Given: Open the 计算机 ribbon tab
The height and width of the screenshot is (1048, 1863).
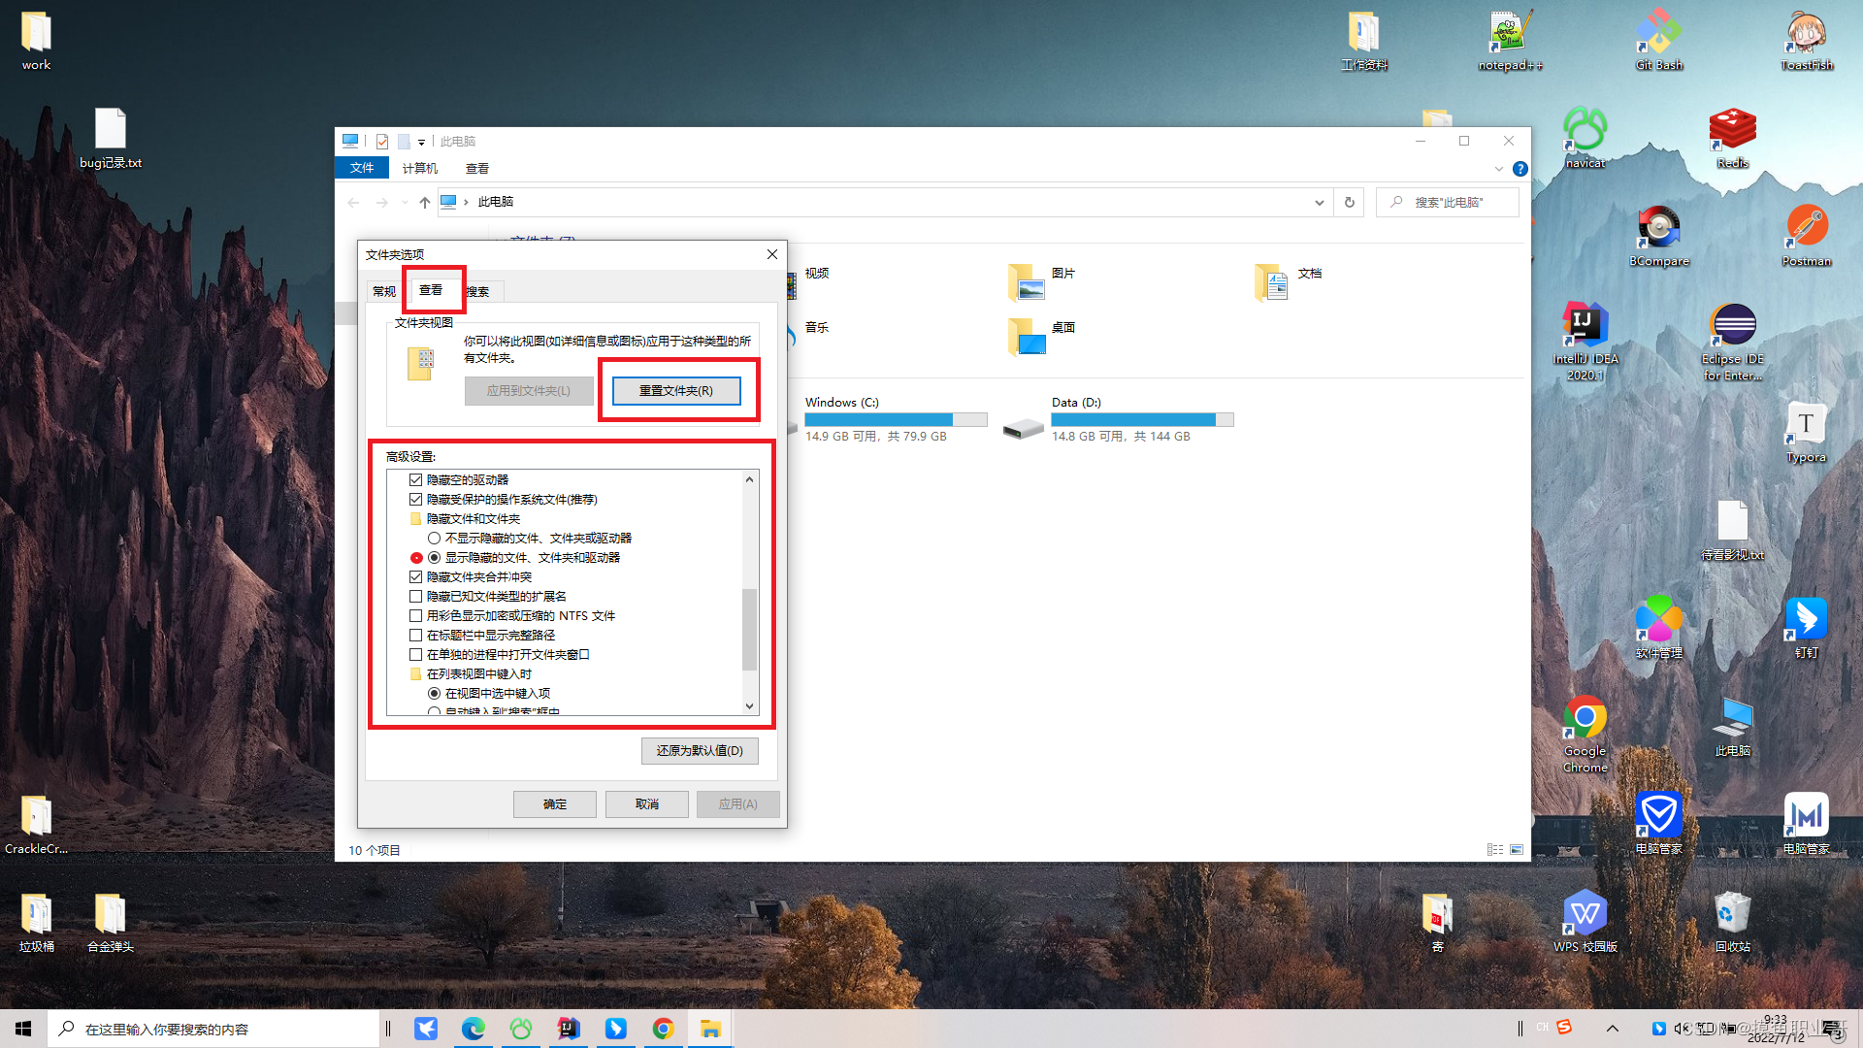Looking at the screenshot, I should (419, 168).
